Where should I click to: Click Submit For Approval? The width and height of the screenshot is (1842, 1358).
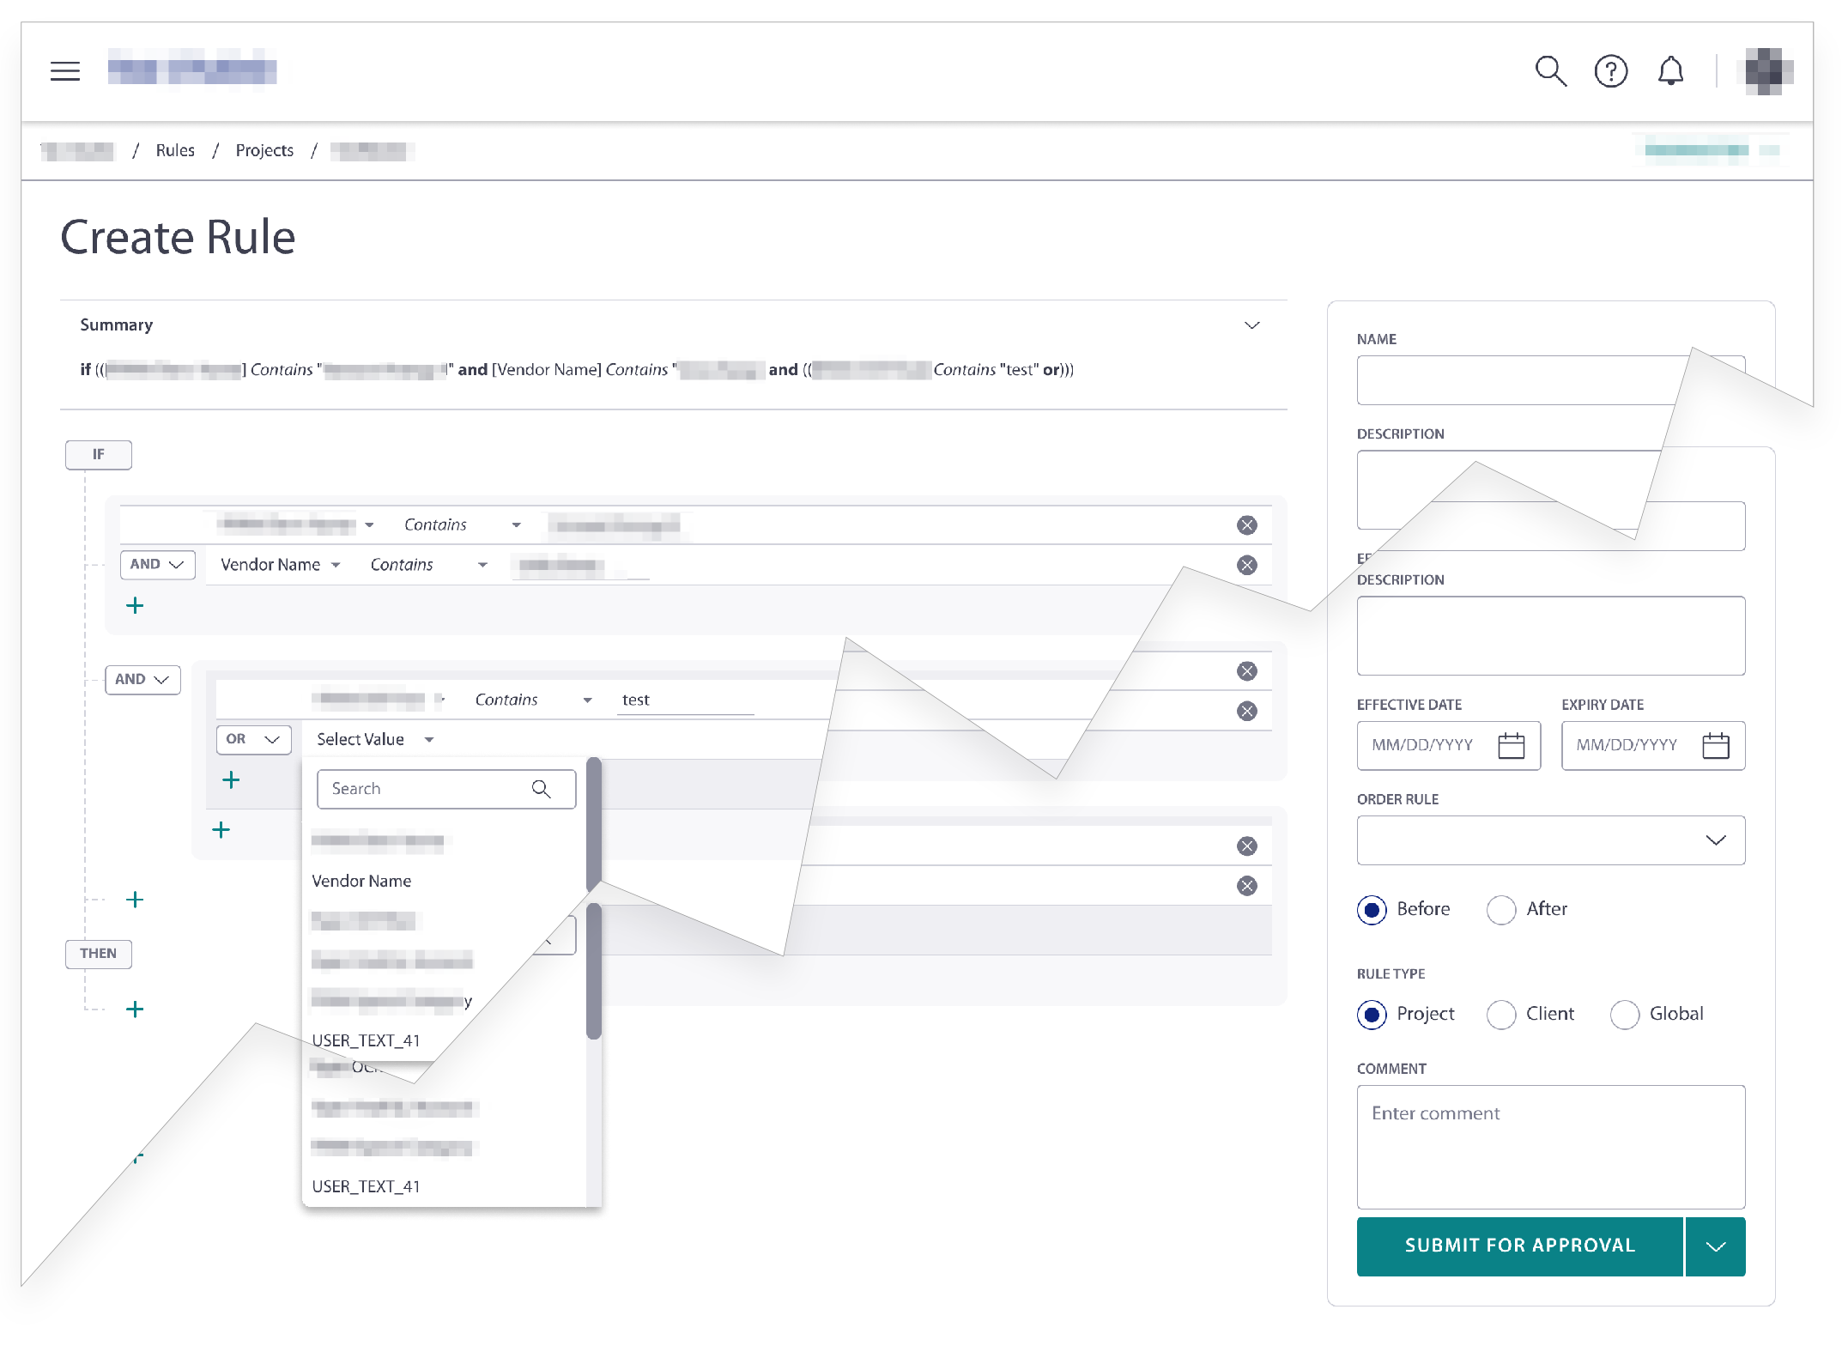pyautogui.click(x=1518, y=1246)
